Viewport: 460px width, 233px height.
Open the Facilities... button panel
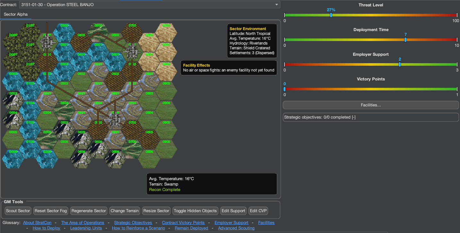(x=371, y=105)
